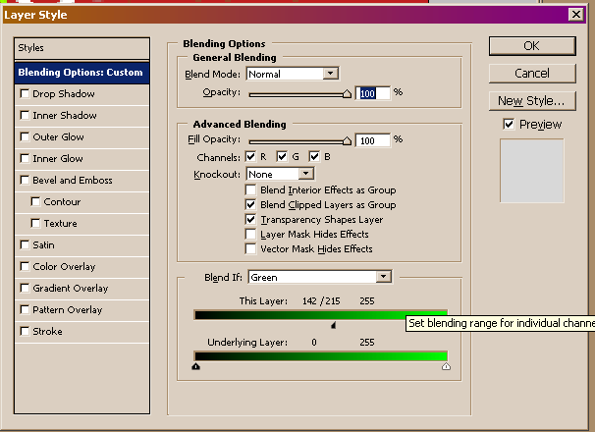595x432 pixels.
Task: Select Styles in the left list
Action: point(31,48)
